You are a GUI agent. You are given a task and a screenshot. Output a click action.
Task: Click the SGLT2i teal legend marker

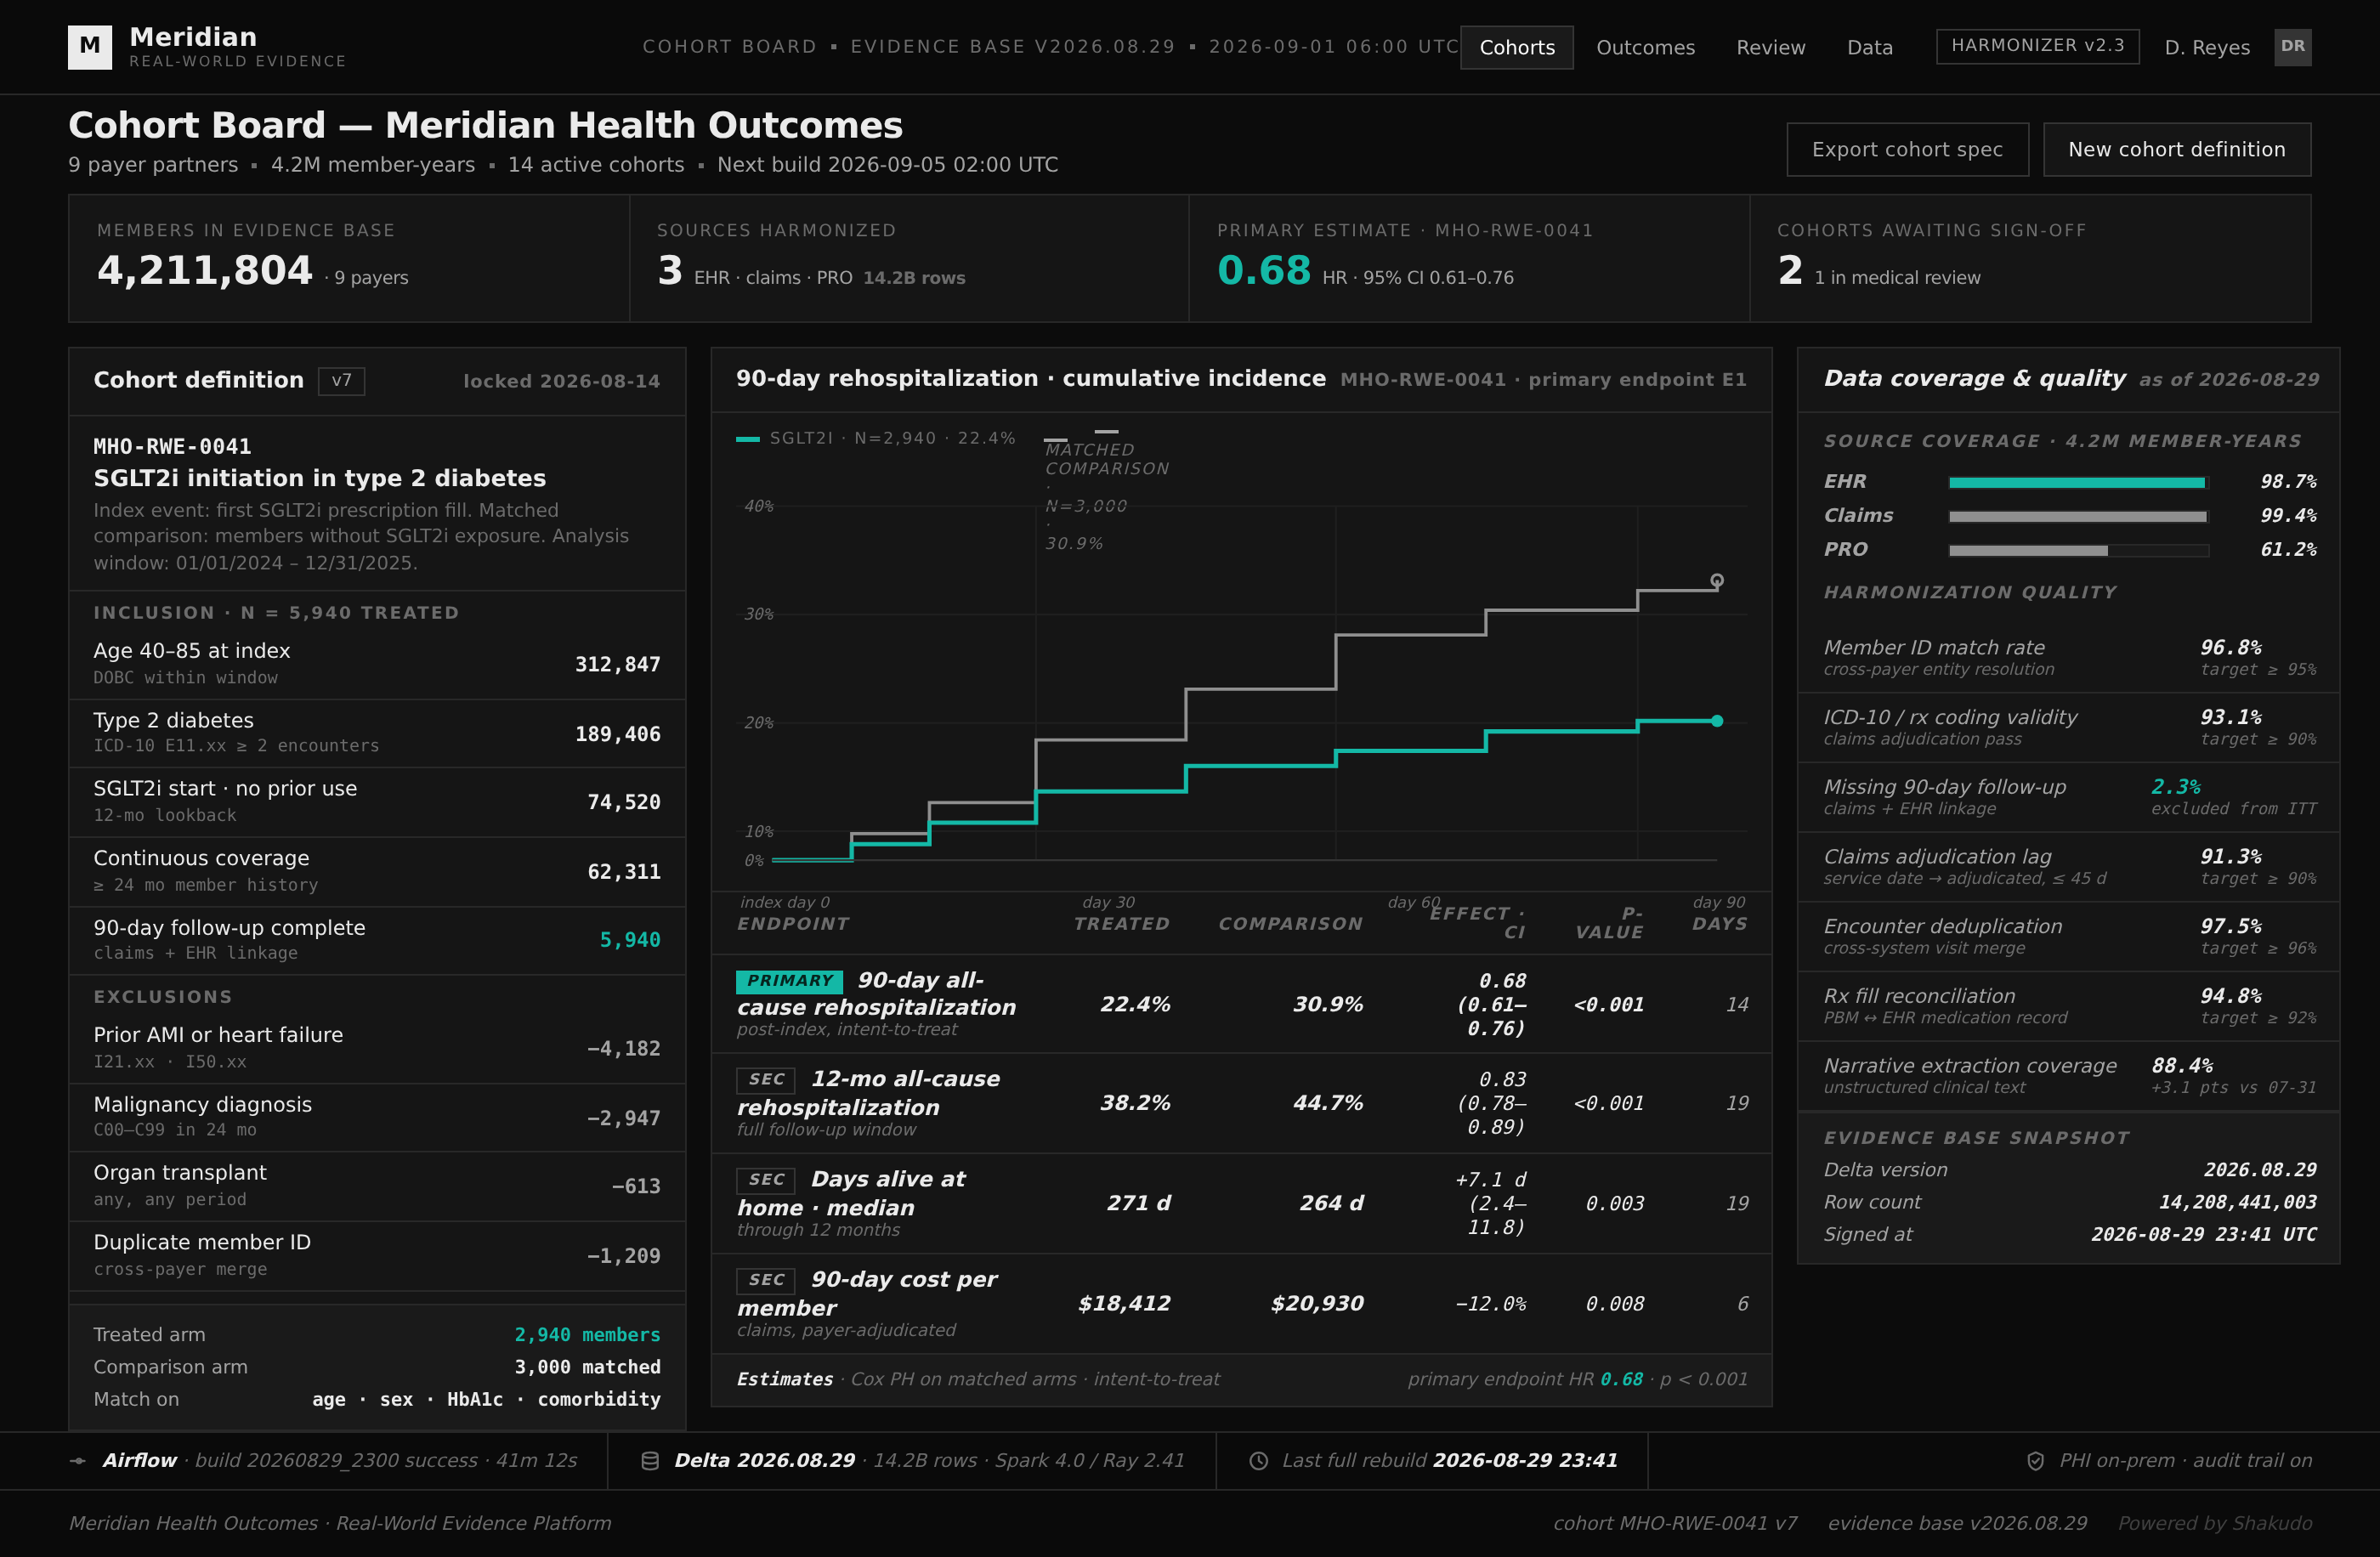click(748, 438)
